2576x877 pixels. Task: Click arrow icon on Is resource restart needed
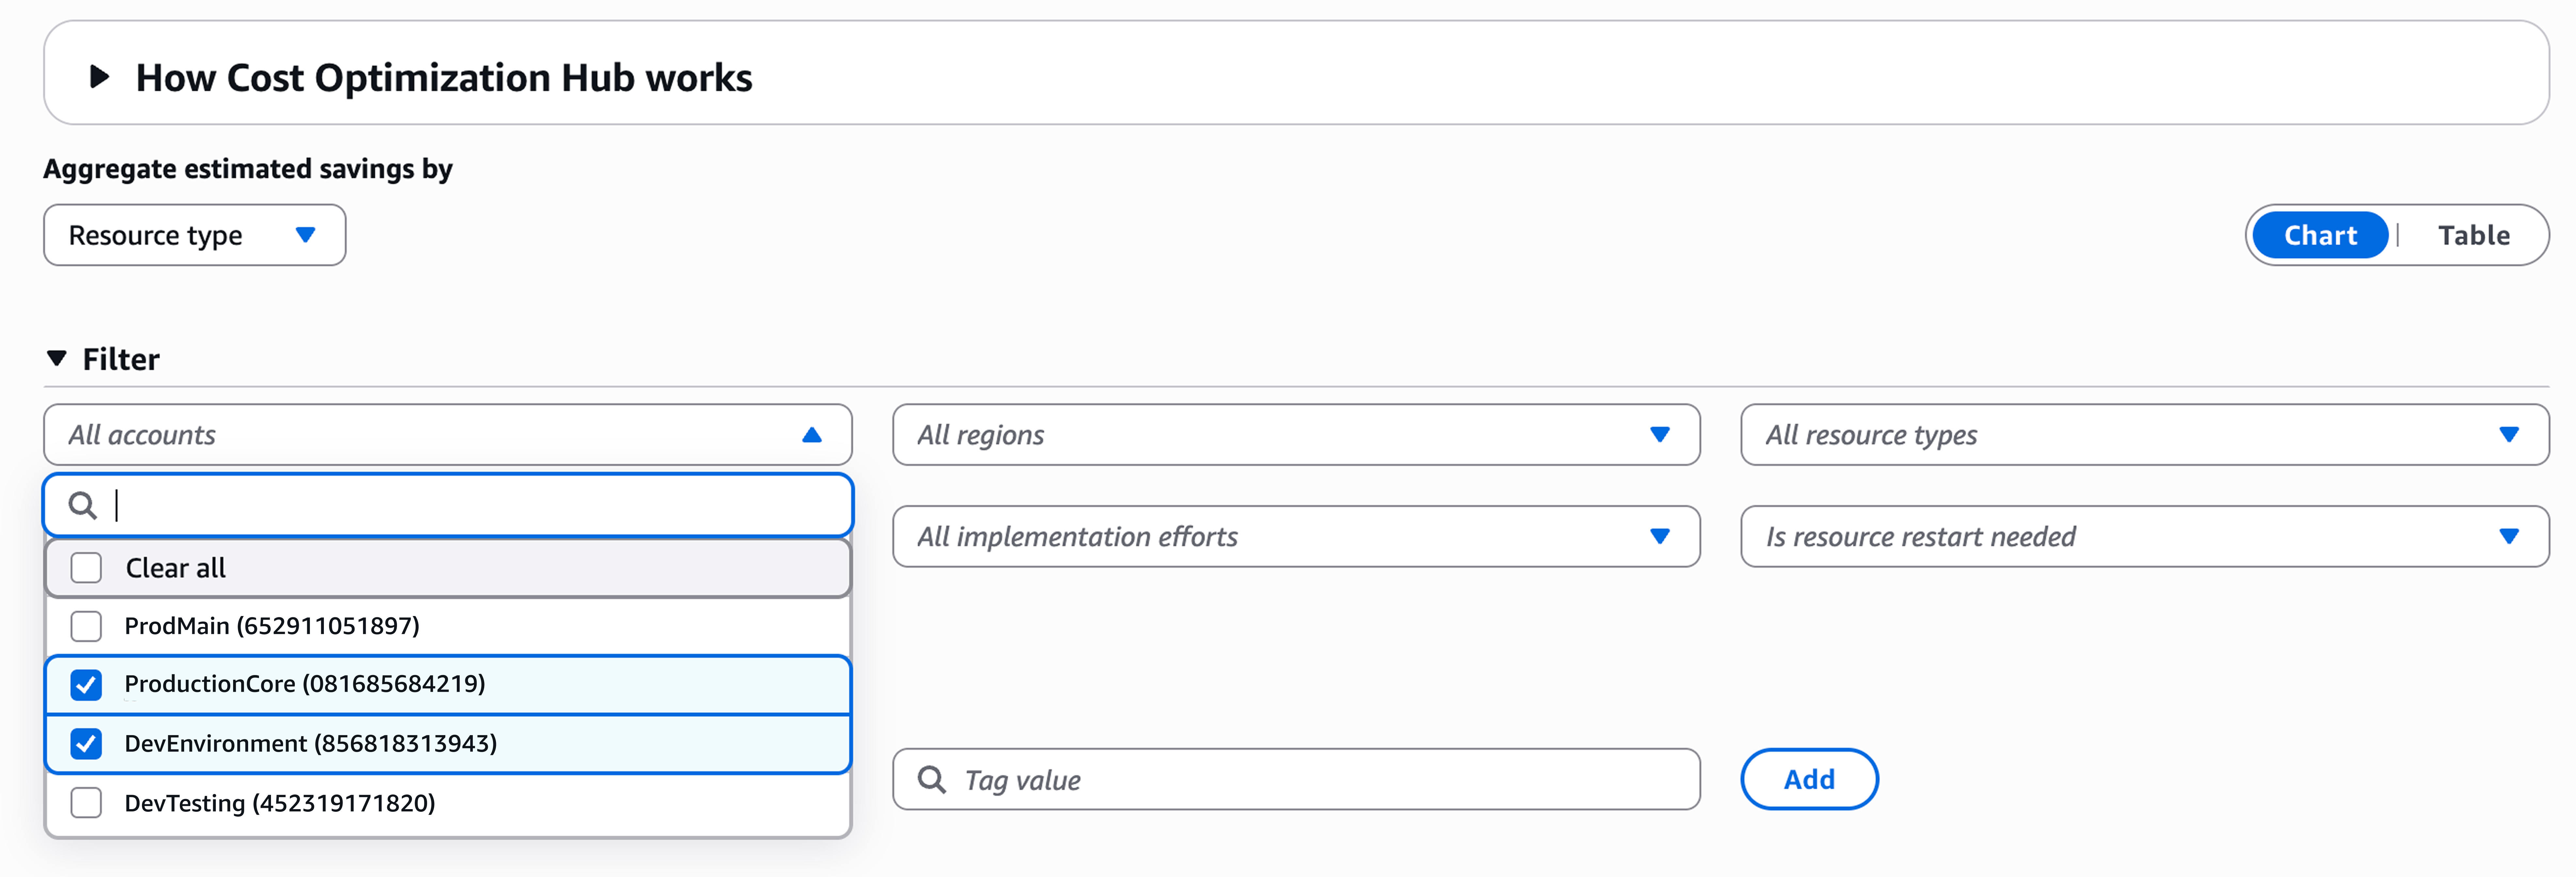pos(2509,536)
